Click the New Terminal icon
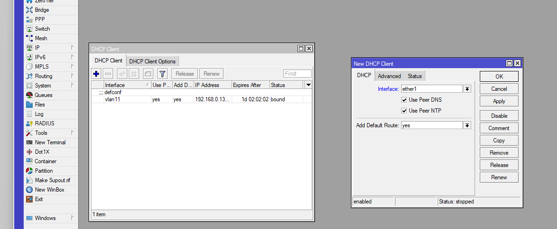This screenshot has height=229, width=557. 29,142
